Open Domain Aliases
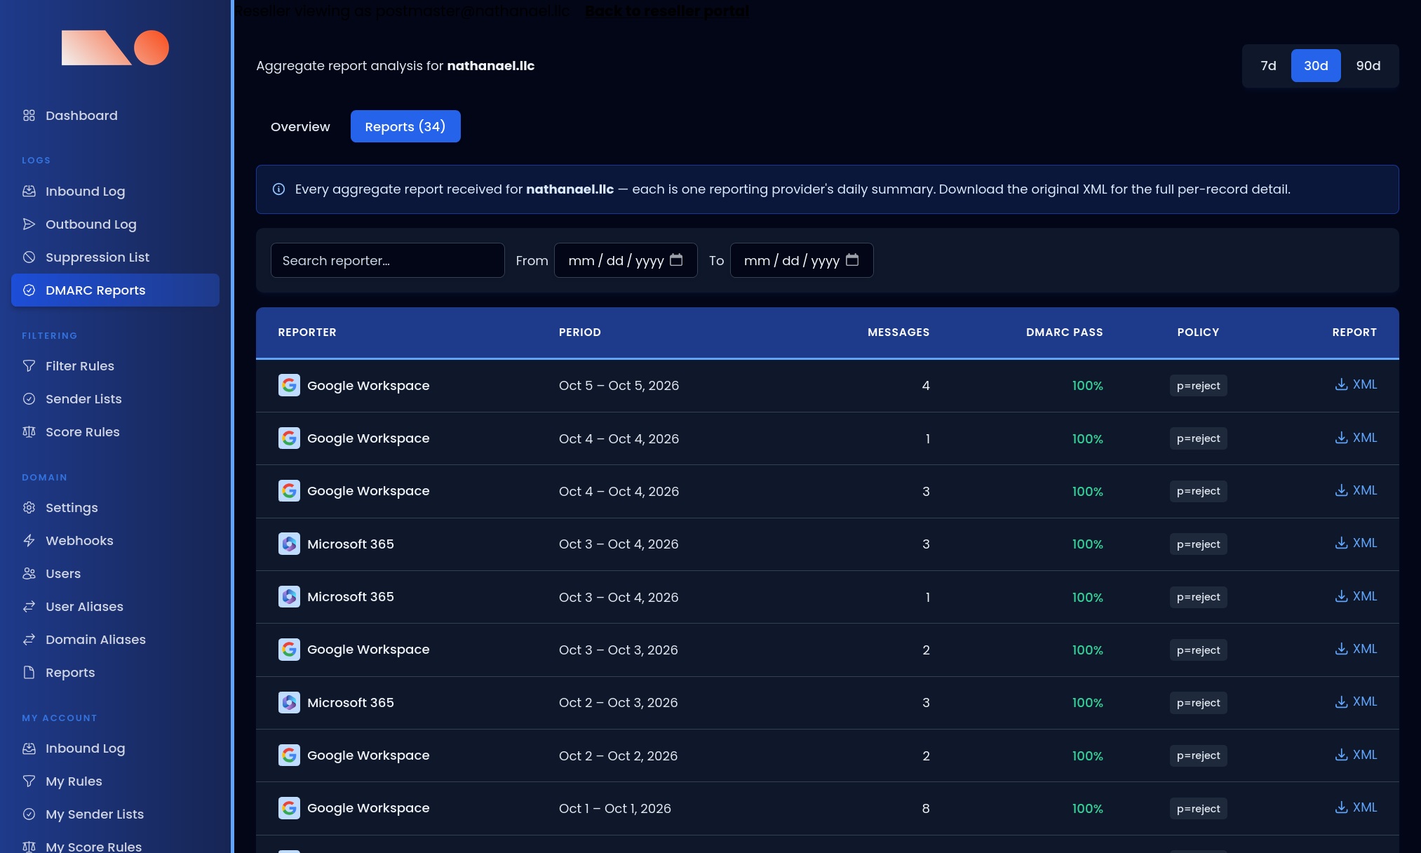This screenshot has width=1421, height=853. (x=115, y=640)
